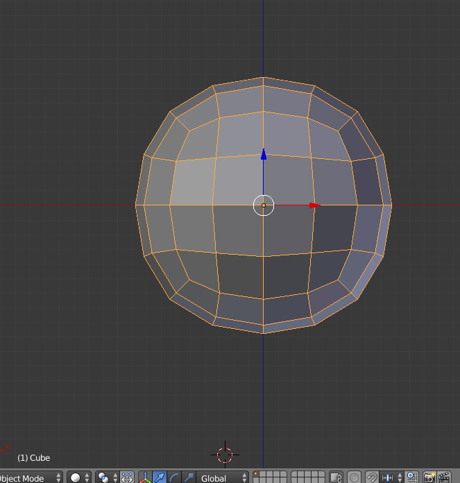Click the 3D cursor crosshair

tap(225, 455)
